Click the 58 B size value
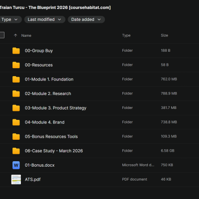Image resolution: width=199 pixels, height=199 pixels. pos(165,65)
